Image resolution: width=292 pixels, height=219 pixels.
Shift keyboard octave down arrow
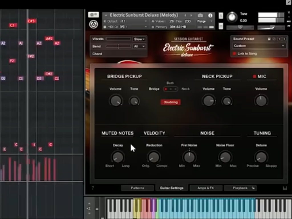(89, 213)
